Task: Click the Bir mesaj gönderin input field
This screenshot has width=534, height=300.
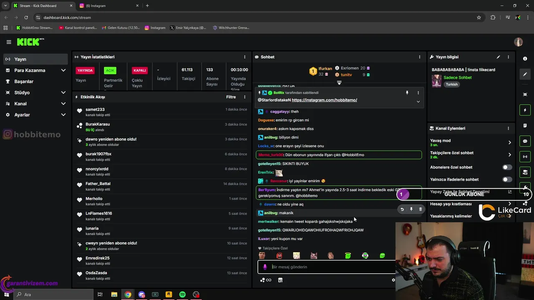Action: tap(327, 267)
